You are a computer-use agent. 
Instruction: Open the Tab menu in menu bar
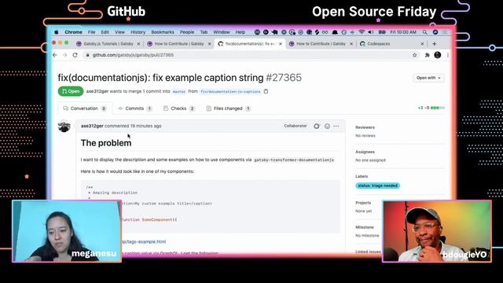[x=204, y=32]
